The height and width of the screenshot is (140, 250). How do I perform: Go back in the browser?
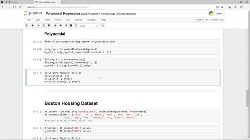3,7
